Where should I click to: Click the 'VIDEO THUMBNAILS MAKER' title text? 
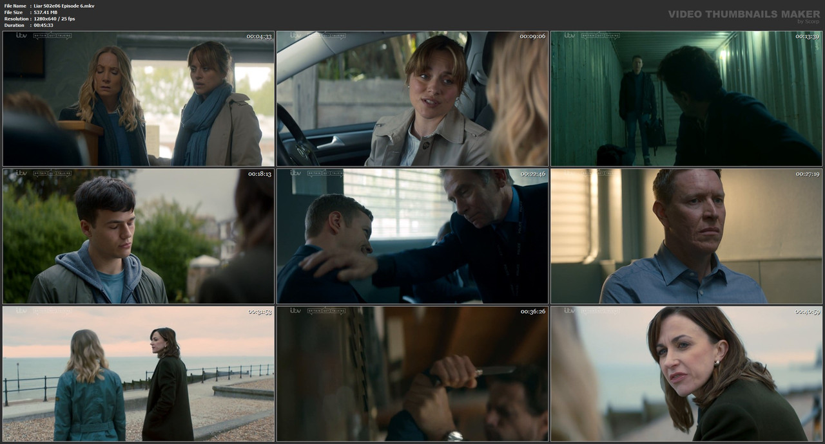point(744,14)
